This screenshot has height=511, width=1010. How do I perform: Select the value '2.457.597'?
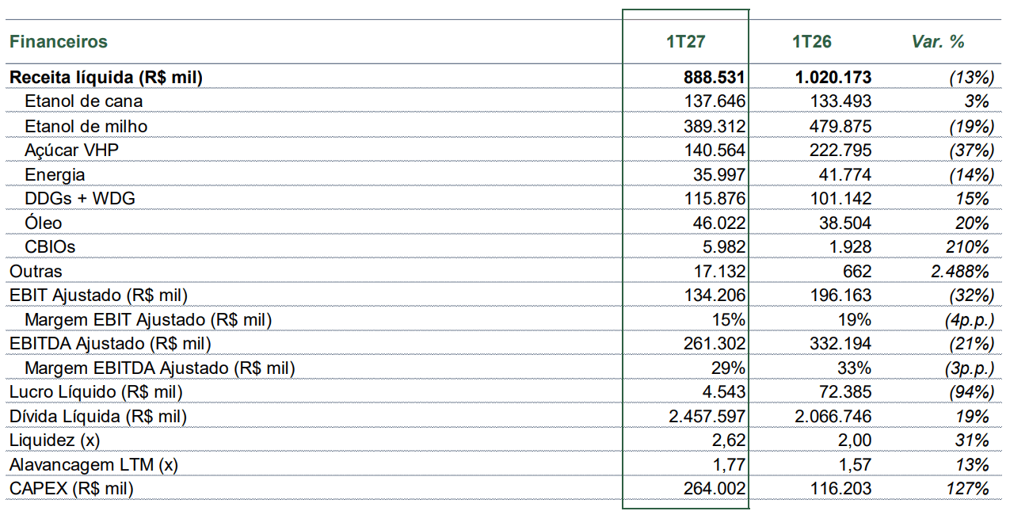(x=707, y=417)
